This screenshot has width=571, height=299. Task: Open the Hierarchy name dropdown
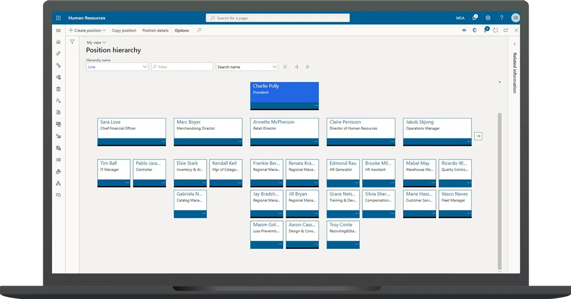coord(144,67)
